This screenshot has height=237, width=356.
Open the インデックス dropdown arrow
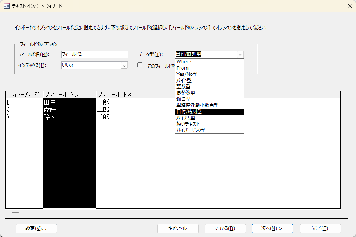pos(124,65)
